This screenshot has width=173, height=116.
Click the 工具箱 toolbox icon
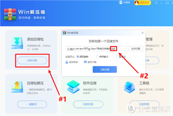[x=129, y=87]
